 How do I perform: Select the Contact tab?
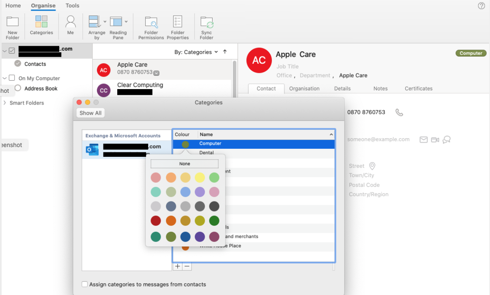pos(266,88)
